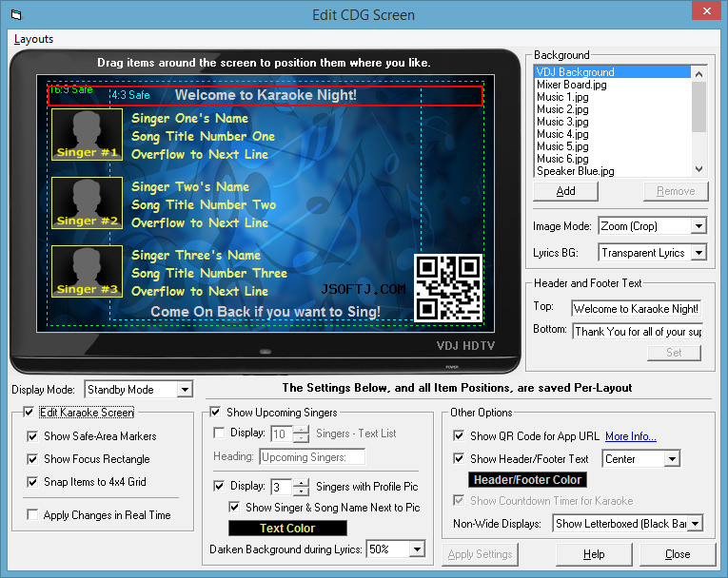The height and width of the screenshot is (578, 728).
Task: Select Speaker Blue.jpg background
Action: tap(613, 171)
